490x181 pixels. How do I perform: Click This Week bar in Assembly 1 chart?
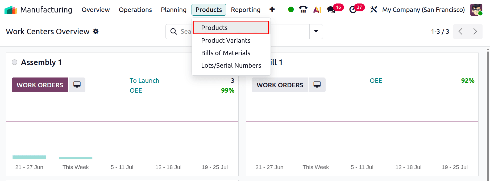coord(76,158)
